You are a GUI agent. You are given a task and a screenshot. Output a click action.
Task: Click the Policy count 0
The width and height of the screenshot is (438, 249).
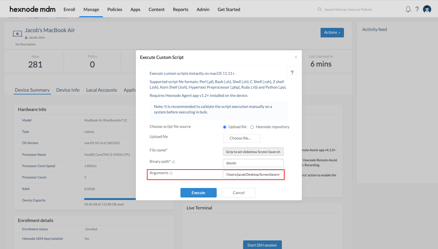(92, 64)
